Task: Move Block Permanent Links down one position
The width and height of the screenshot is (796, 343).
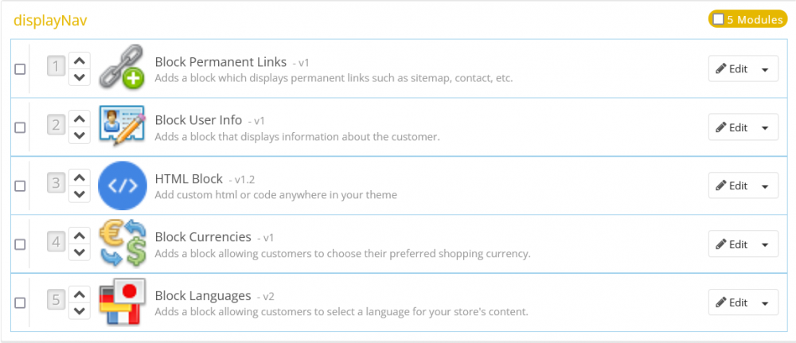Action: point(78,77)
